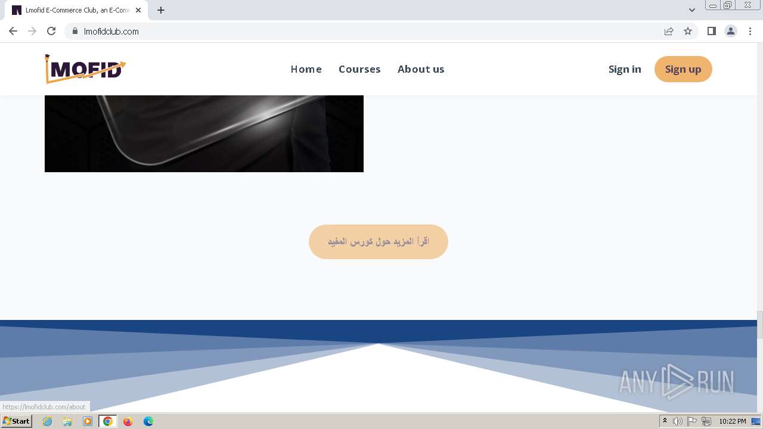Click the Action Center flag icon

692,421
